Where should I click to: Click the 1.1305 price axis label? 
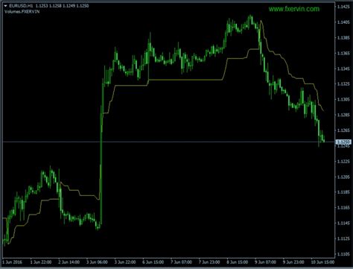click(x=343, y=99)
